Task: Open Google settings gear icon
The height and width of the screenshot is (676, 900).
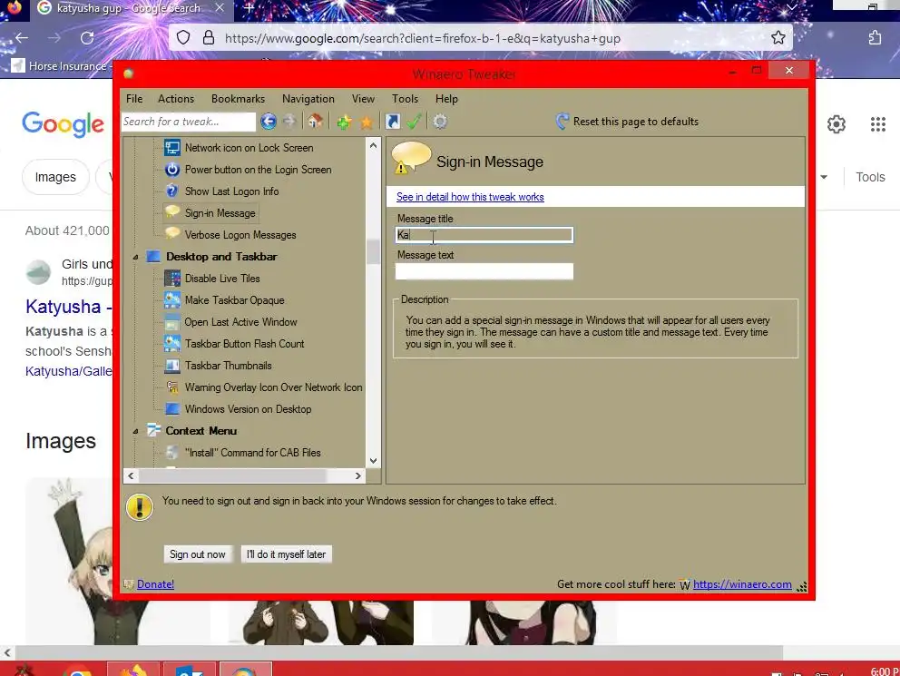Action: (836, 124)
